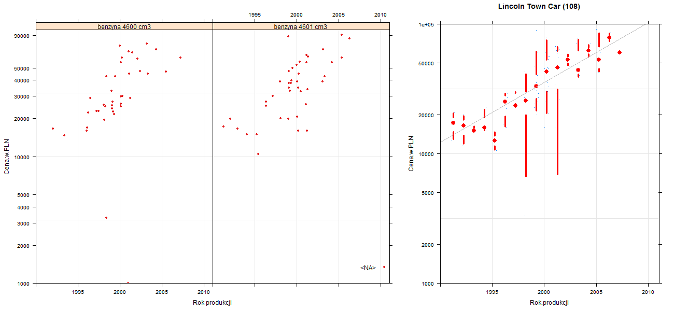Image resolution: width=674 pixels, height=311 pixels.
Task: Select the "Lincoln Town Car (108)" chart title
Action: (539, 7)
